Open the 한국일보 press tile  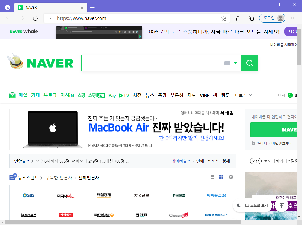click(x=179, y=195)
